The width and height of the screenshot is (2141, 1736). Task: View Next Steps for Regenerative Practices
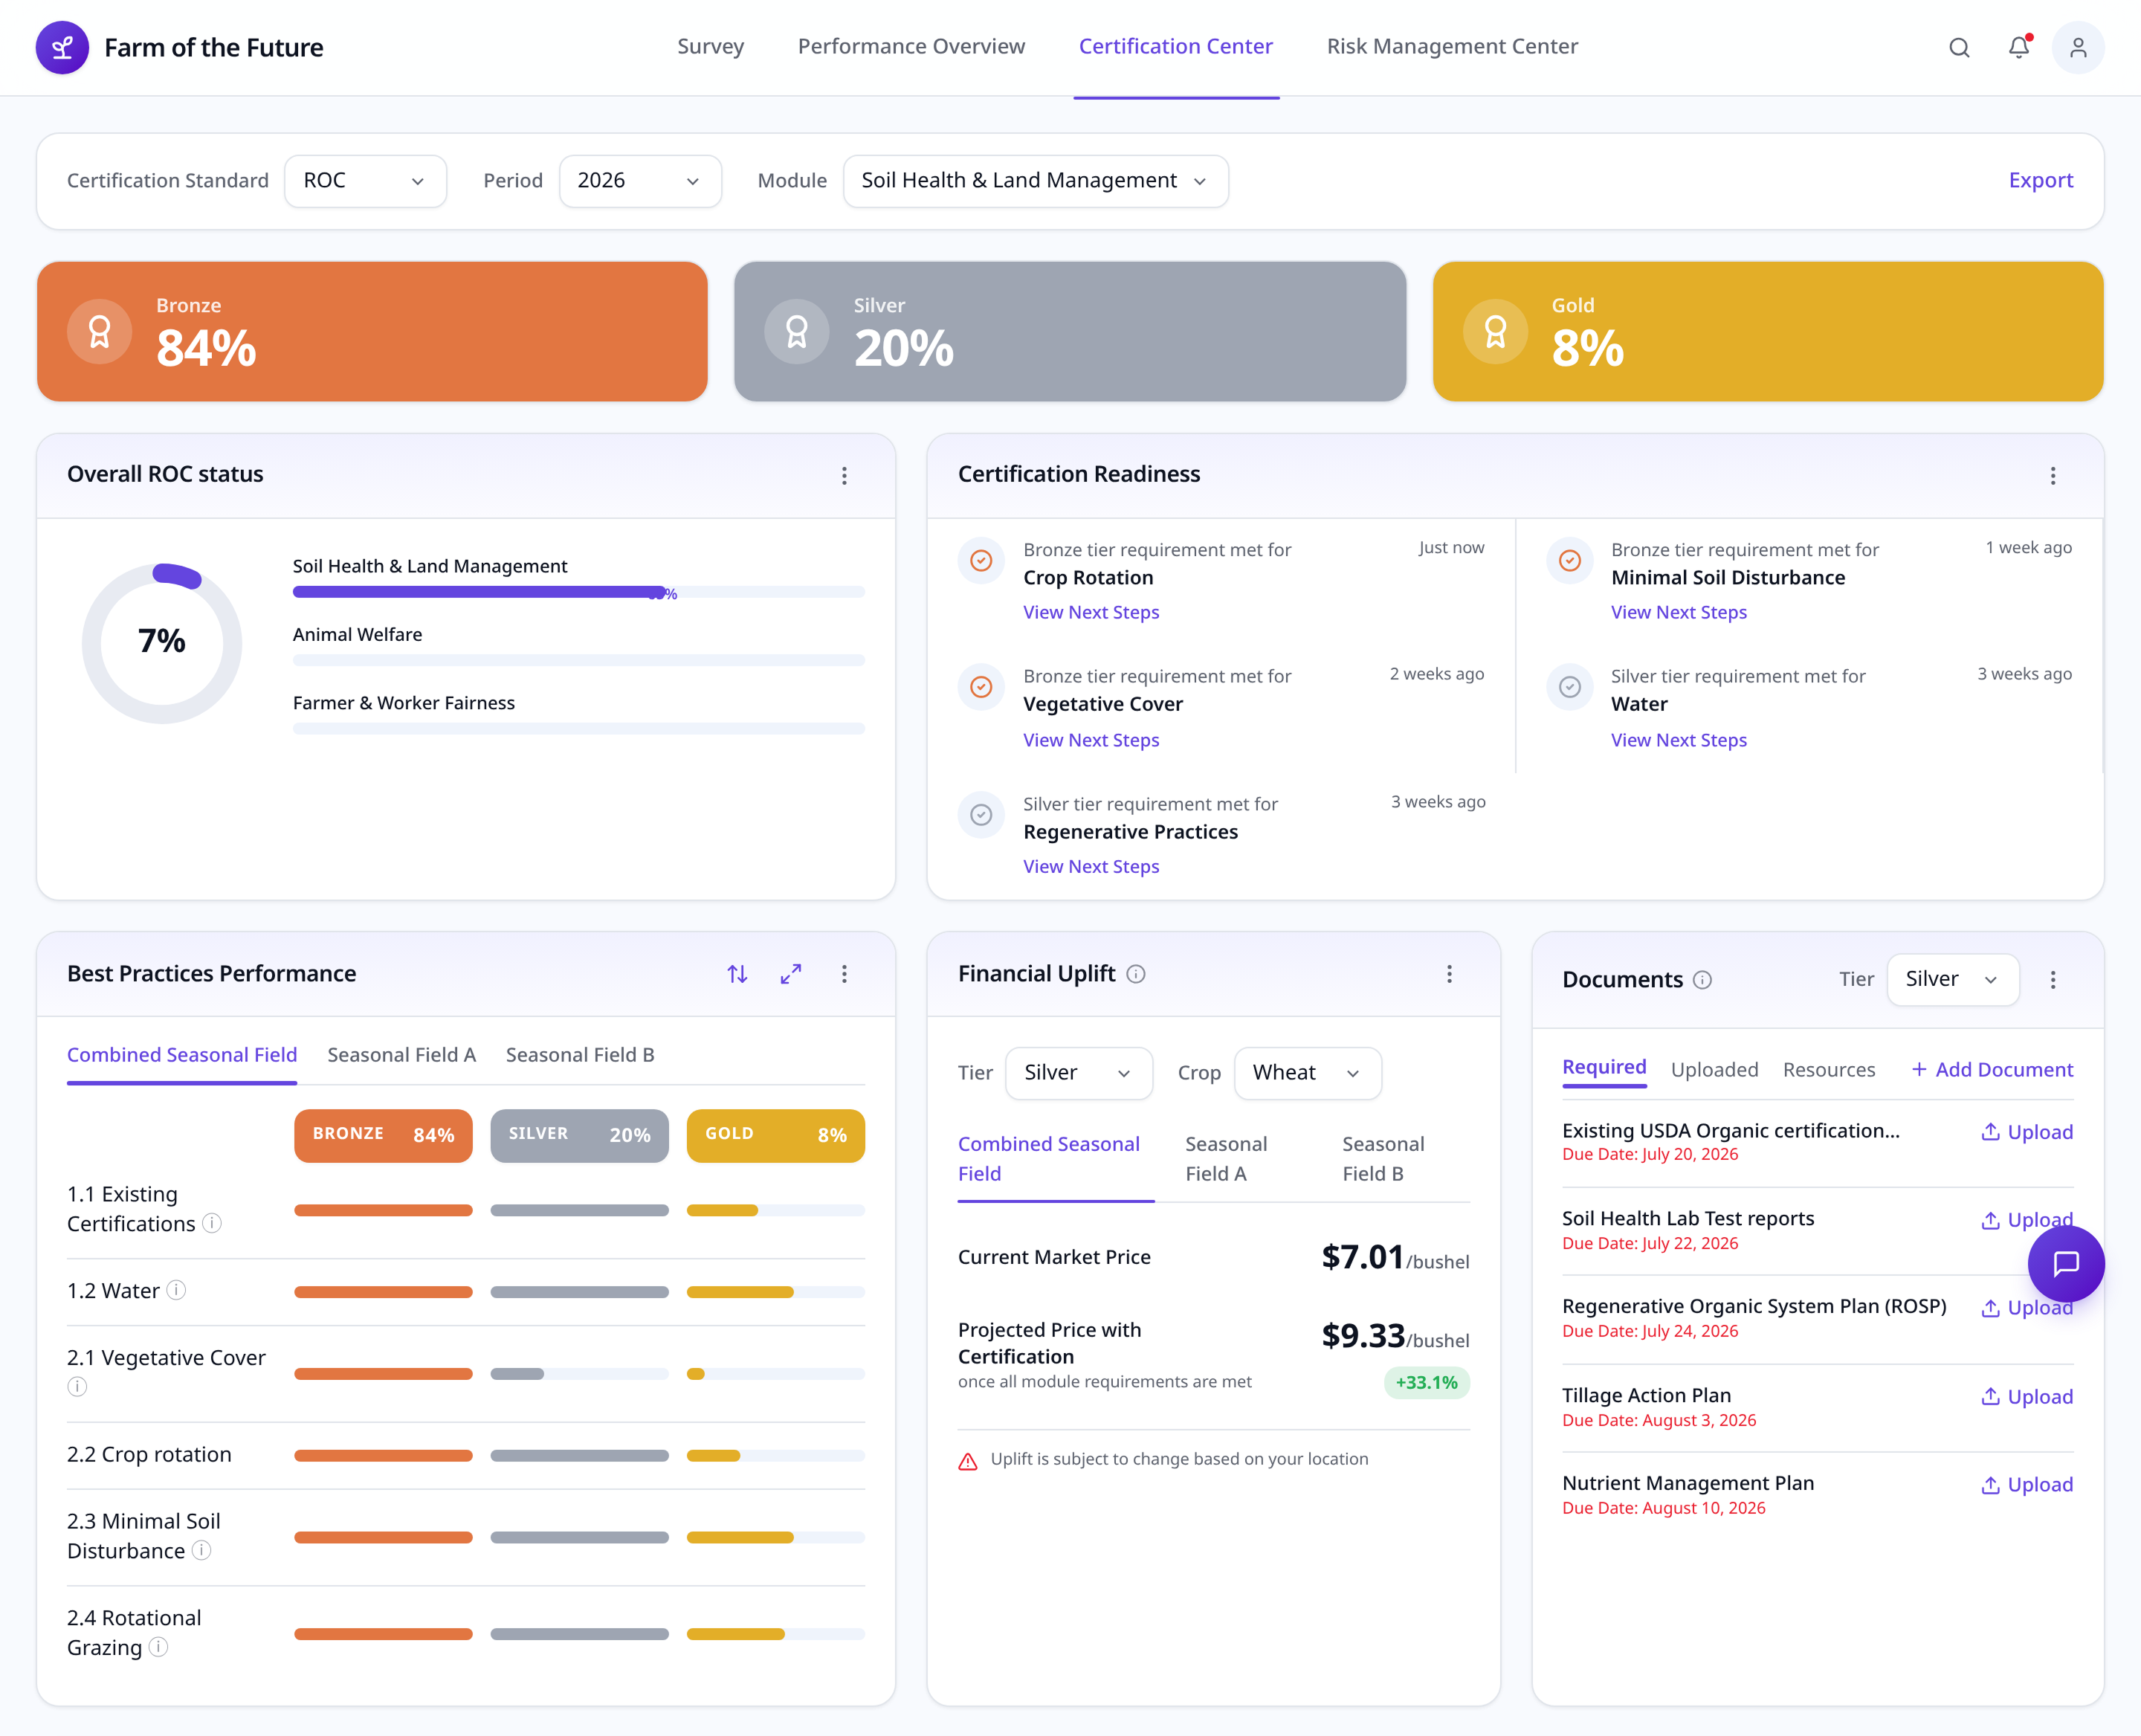pos(1091,866)
